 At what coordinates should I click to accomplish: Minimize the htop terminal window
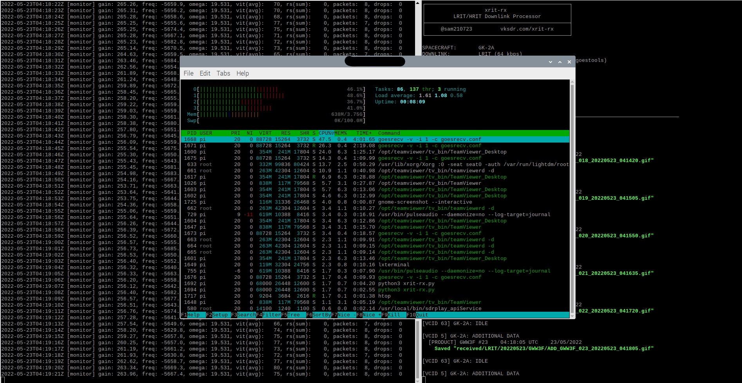[550, 62]
